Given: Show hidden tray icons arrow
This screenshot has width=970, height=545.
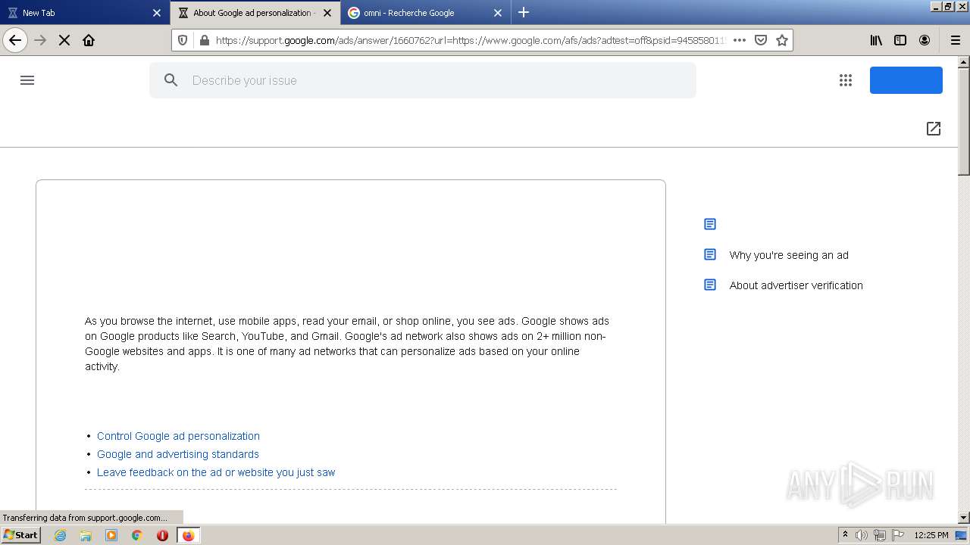Looking at the screenshot, I should [845, 535].
